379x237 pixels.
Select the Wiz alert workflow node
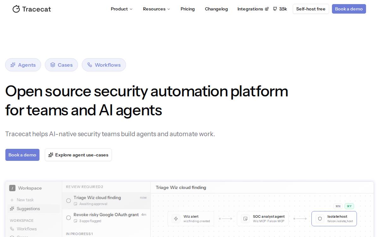click(x=191, y=219)
